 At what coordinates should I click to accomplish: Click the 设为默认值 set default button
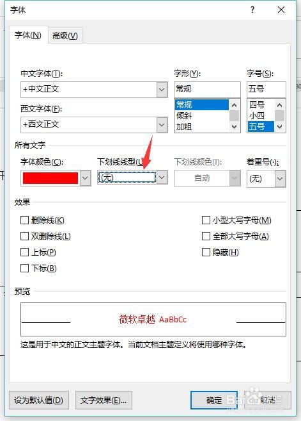(x=39, y=400)
